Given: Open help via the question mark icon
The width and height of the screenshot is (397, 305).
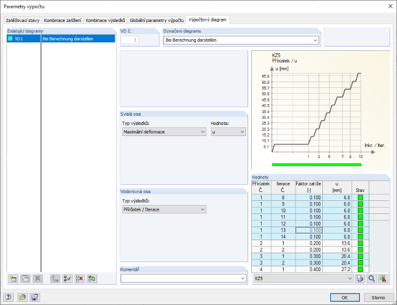Looking at the screenshot, I should tap(8, 297).
